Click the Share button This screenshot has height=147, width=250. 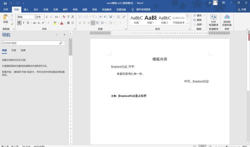pos(242,10)
